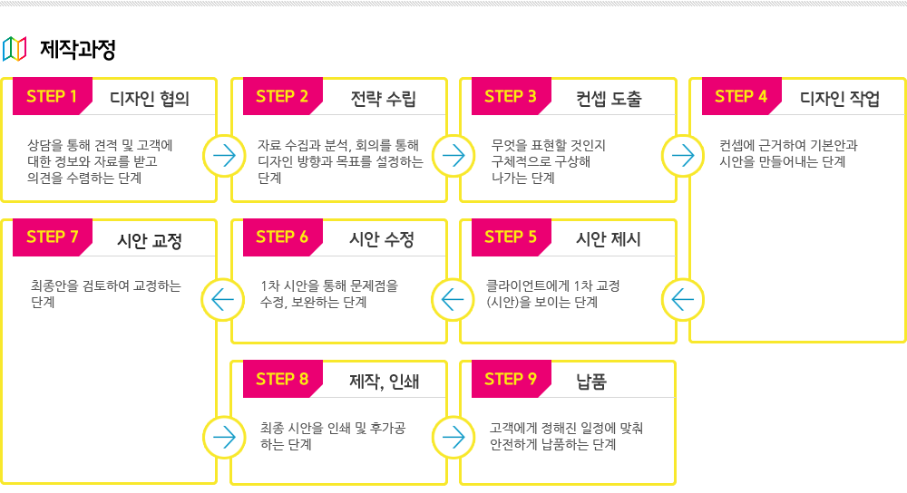Image resolution: width=907 pixels, height=493 pixels.
Task: Click the 컨셉 도출 heading
Action: 609,98
